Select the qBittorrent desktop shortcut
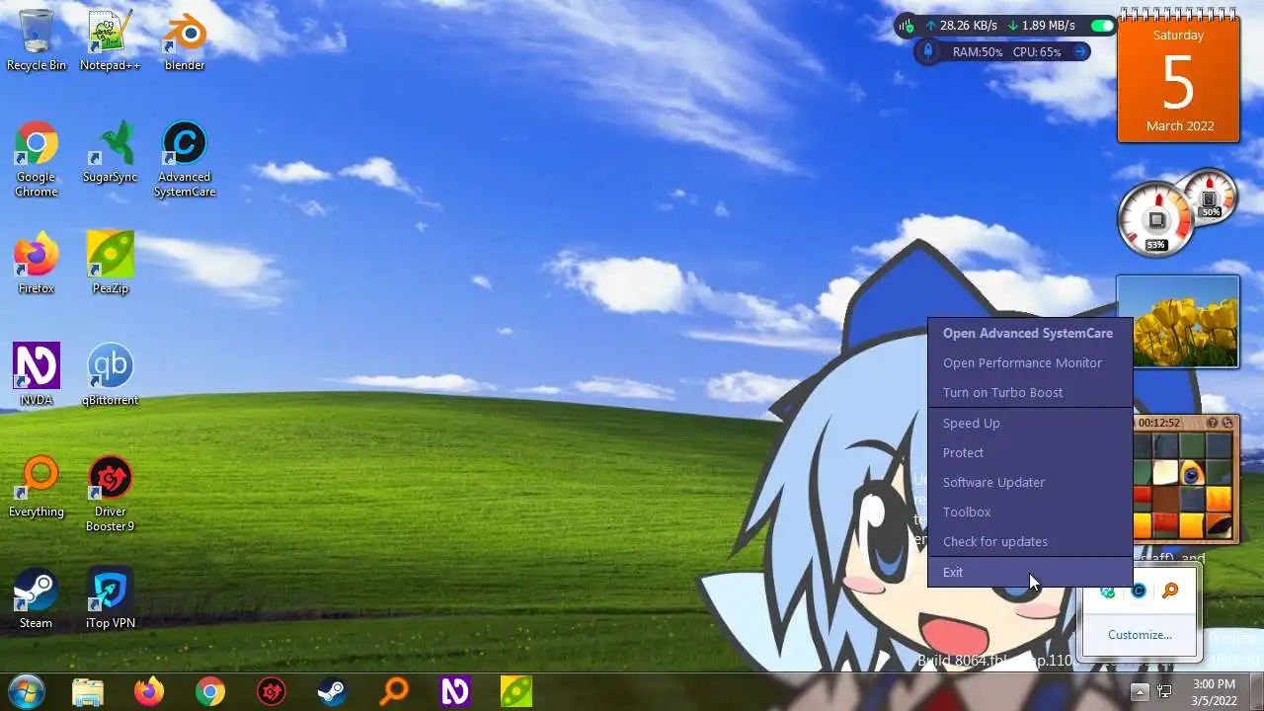The height and width of the screenshot is (711, 1264). point(111,375)
